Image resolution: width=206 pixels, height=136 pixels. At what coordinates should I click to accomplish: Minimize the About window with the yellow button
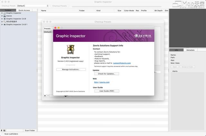[59, 28]
